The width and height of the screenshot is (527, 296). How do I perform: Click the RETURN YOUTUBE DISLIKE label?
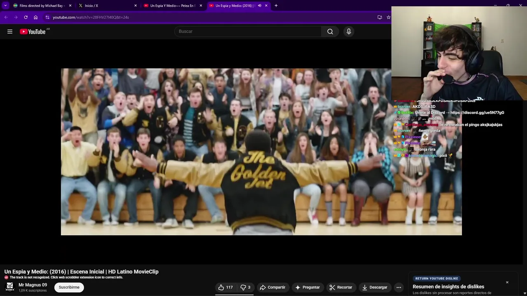(x=437, y=278)
